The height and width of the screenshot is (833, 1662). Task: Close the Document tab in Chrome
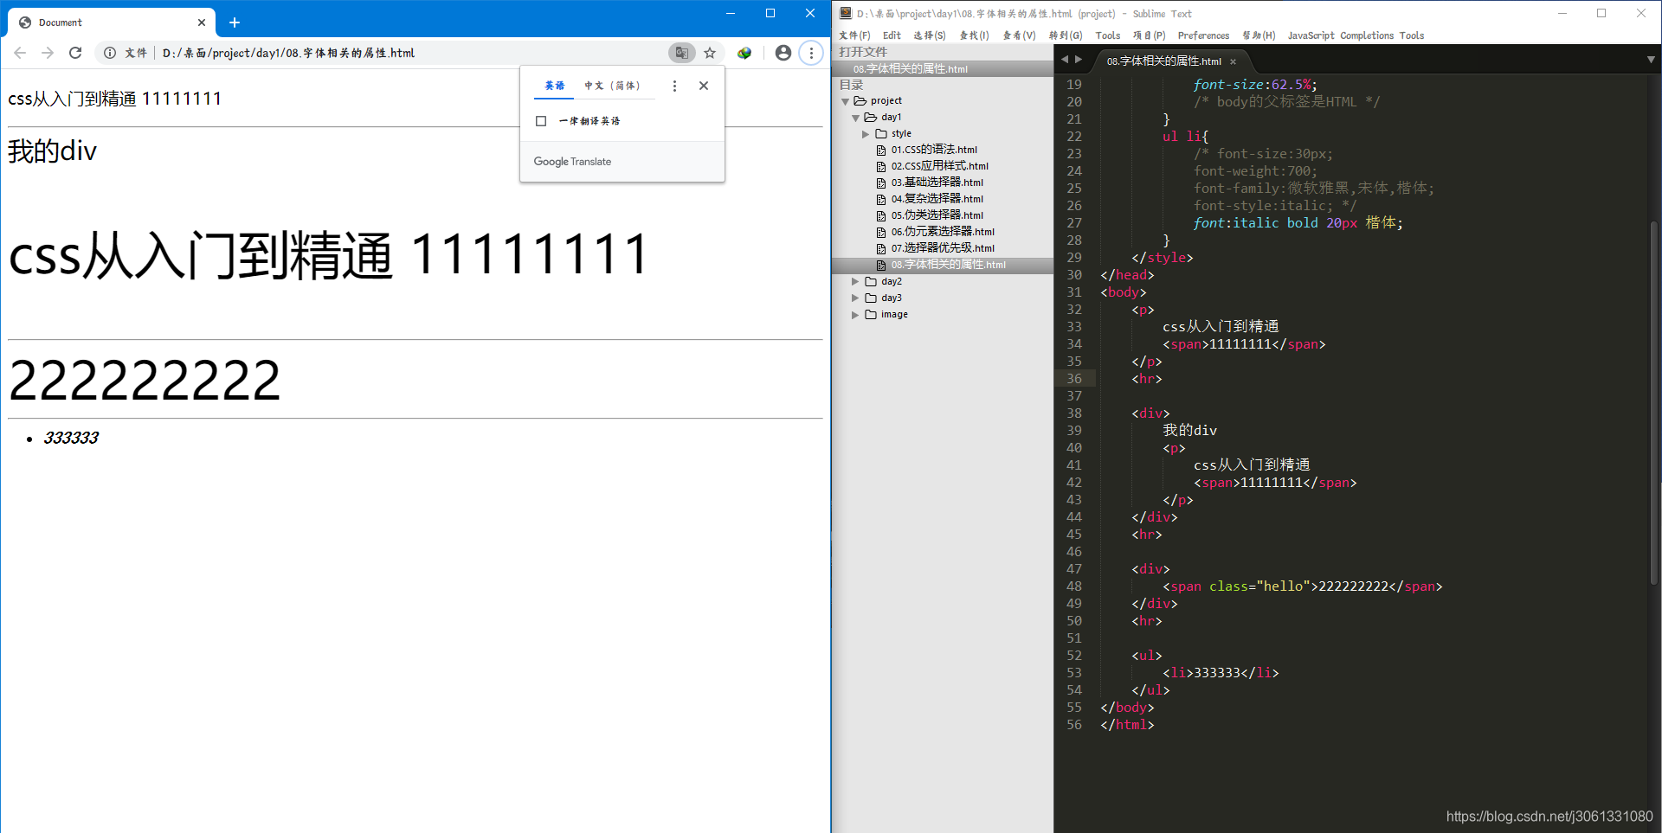point(202,22)
